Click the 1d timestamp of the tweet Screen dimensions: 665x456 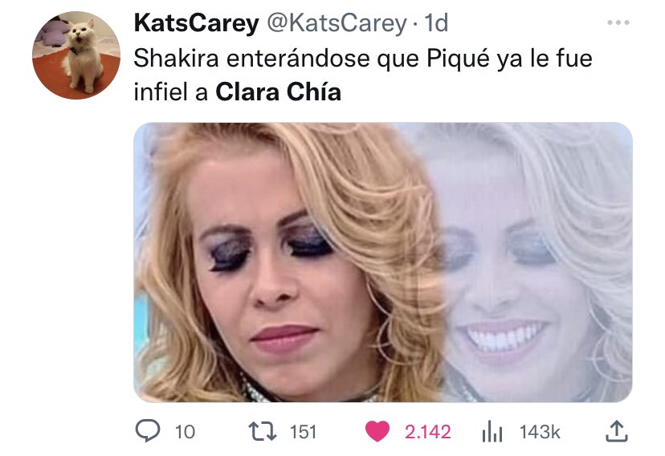[435, 23]
